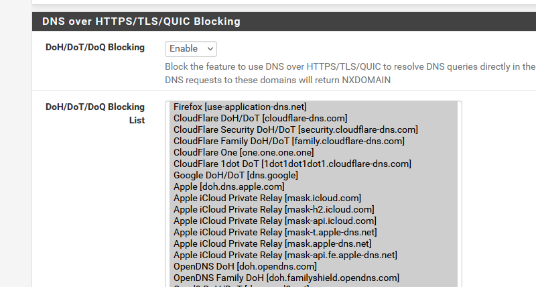536x287 pixels.
Task: Click iCloud Private Relay [mask-t.apple-dns.net] entry
Action: point(275,232)
